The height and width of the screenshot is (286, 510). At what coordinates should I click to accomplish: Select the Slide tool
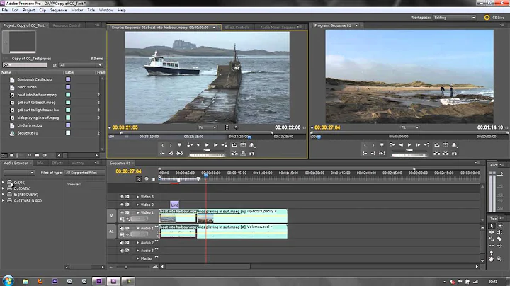coord(499,246)
